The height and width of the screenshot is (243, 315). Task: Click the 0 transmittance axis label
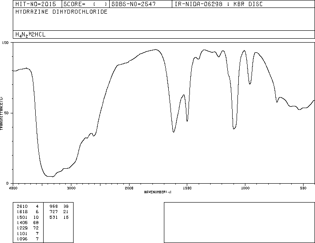[x=7, y=183]
